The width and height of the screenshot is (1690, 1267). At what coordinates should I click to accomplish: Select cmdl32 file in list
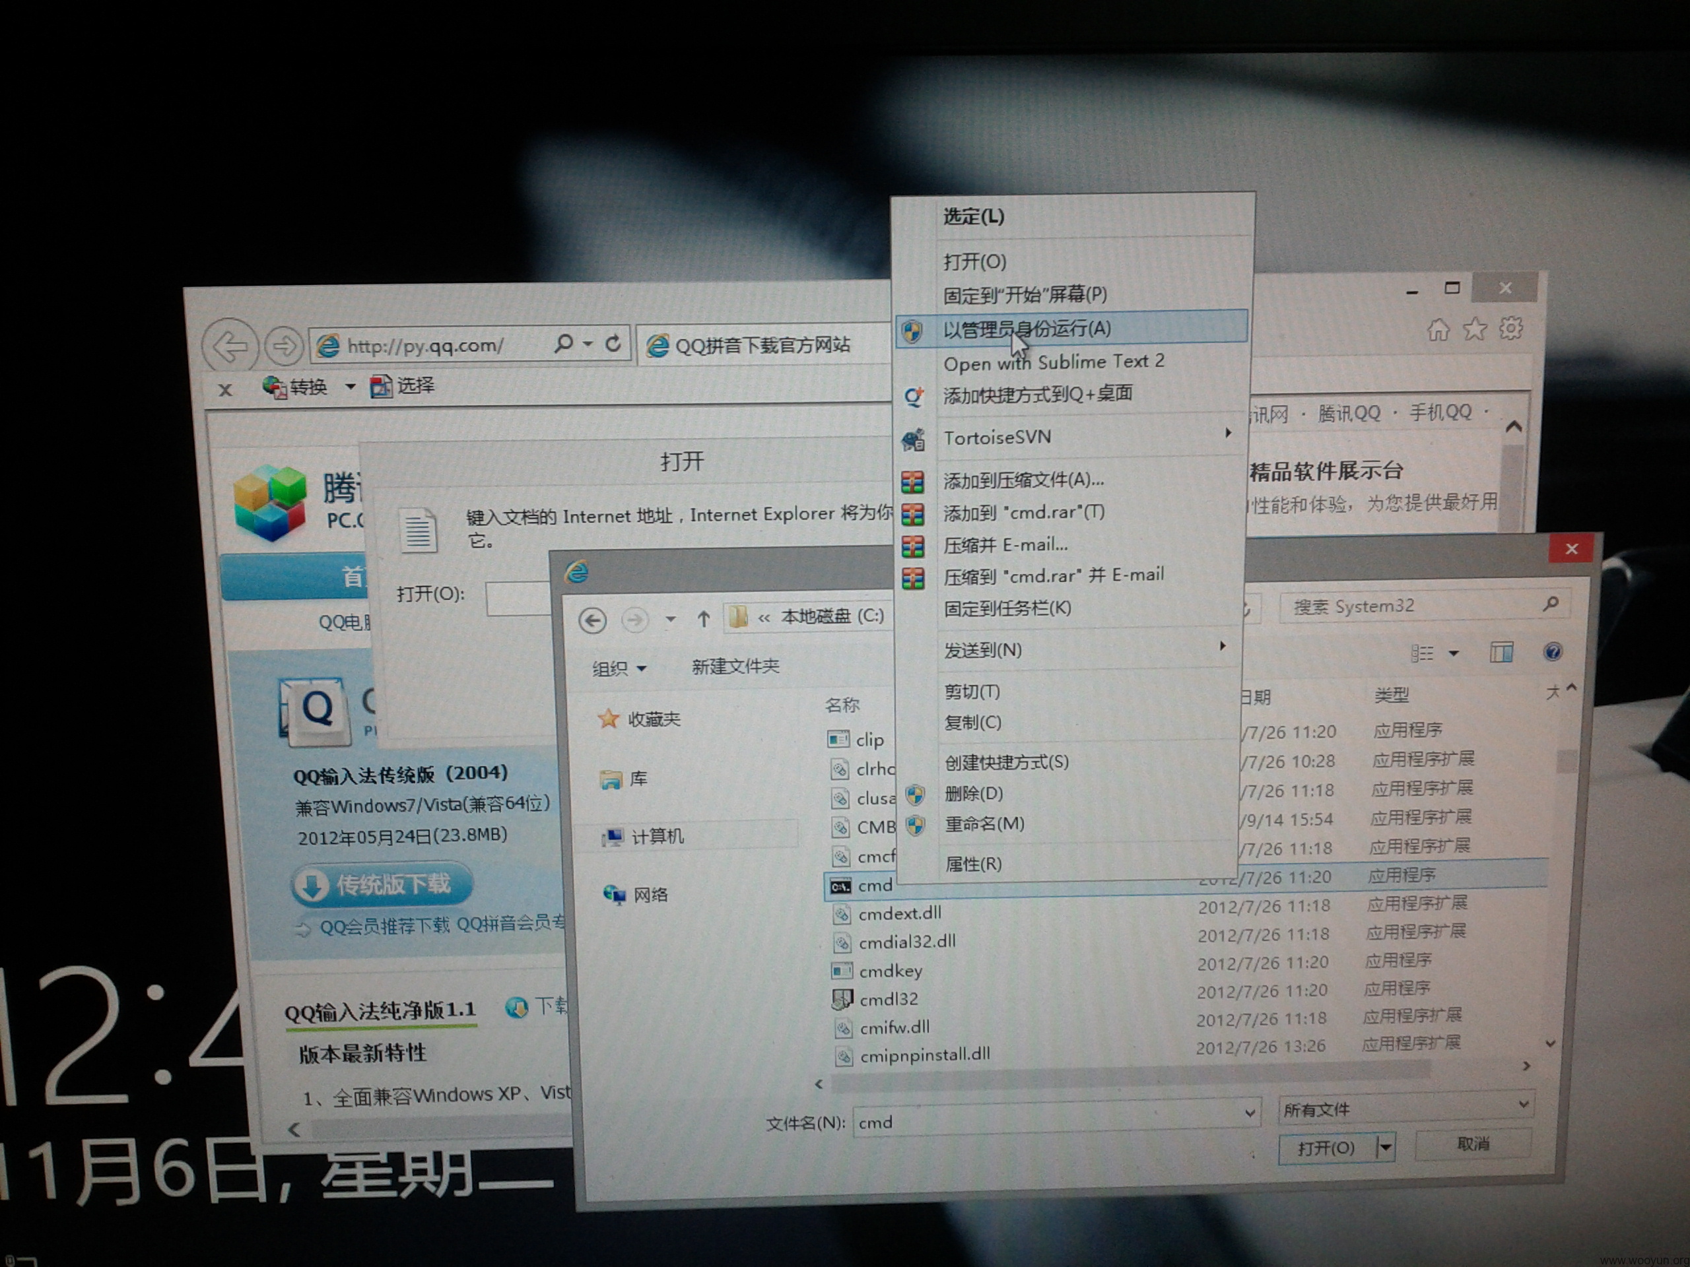(x=876, y=999)
